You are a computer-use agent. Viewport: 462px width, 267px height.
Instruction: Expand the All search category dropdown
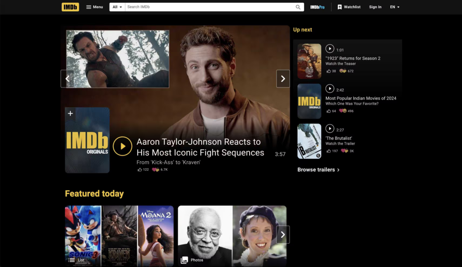click(x=117, y=7)
